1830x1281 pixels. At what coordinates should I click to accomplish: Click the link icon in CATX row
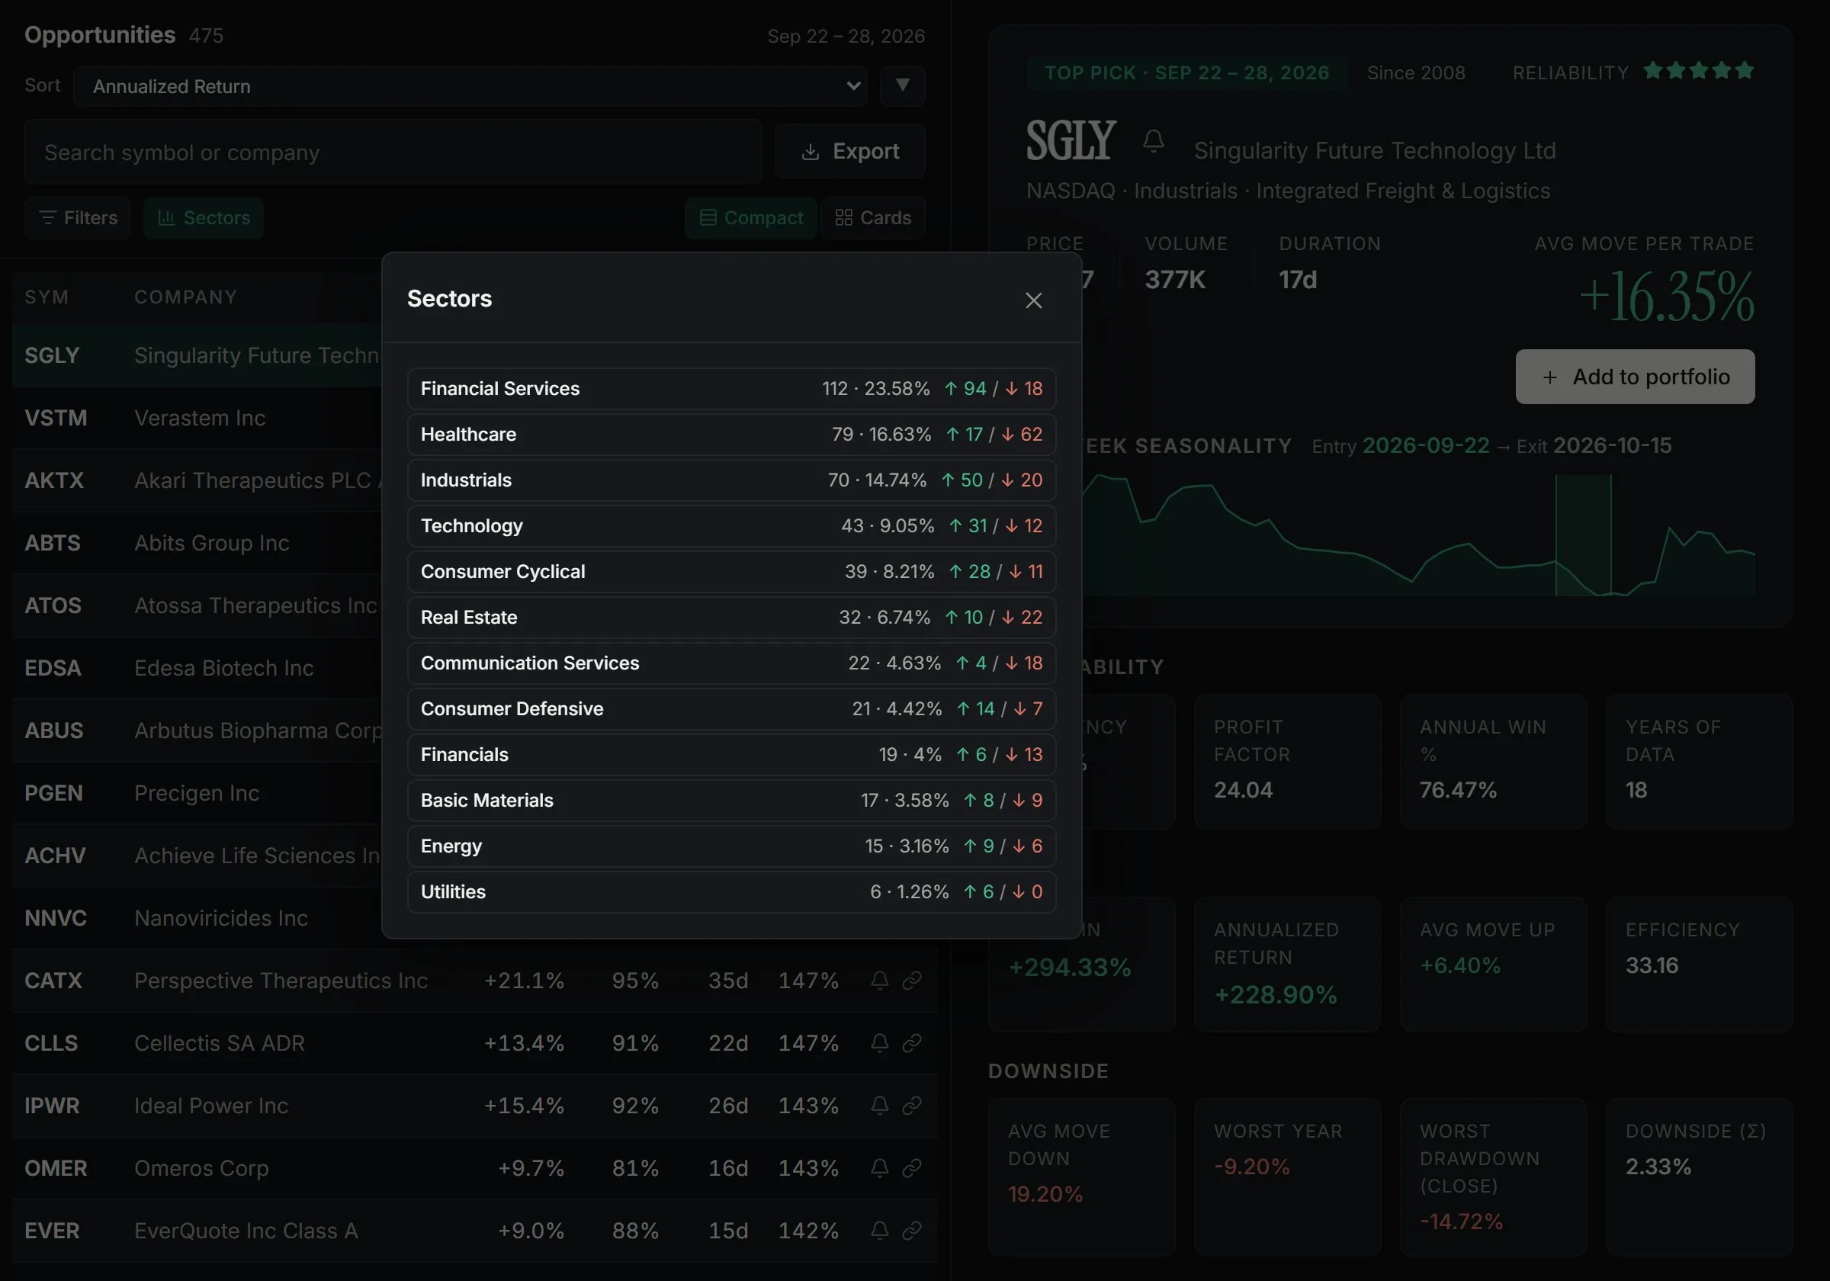click(x=911, y=981)
